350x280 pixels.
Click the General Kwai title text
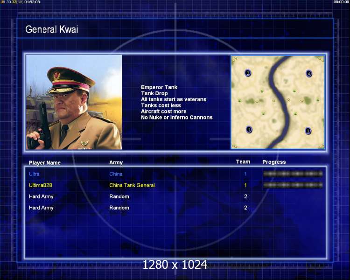pos(51,29)
